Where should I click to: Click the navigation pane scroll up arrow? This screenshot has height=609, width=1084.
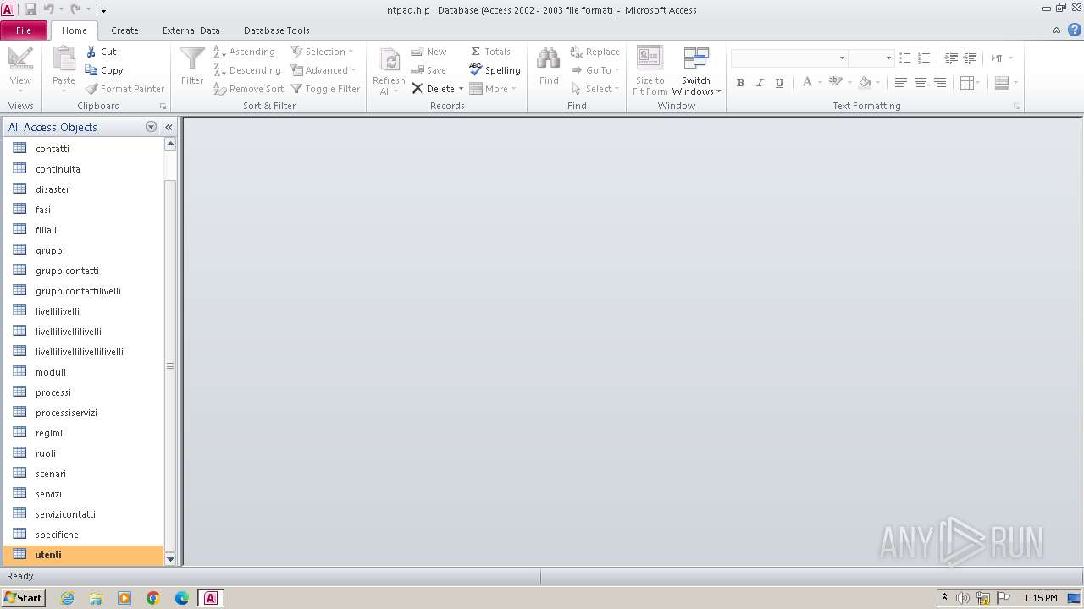click(x=170, y=144)
